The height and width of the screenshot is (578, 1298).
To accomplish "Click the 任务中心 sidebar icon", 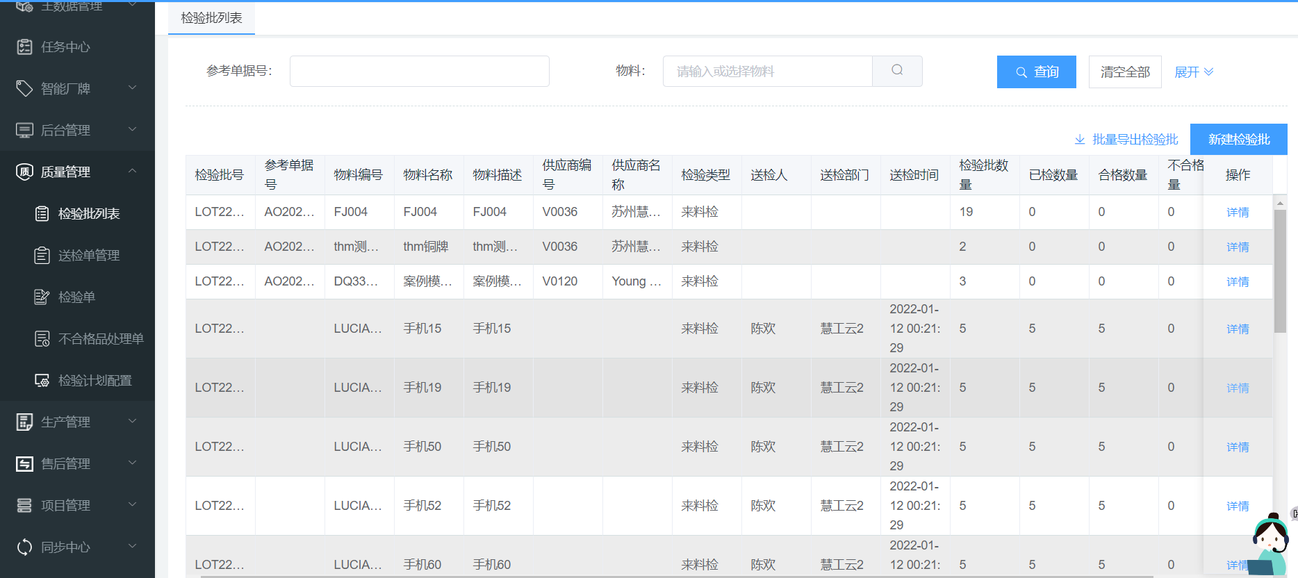I will pos(24,47).
